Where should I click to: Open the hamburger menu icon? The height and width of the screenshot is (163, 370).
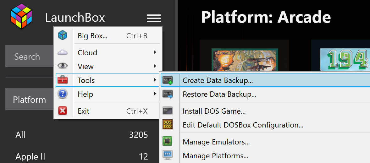coord(154,18)
